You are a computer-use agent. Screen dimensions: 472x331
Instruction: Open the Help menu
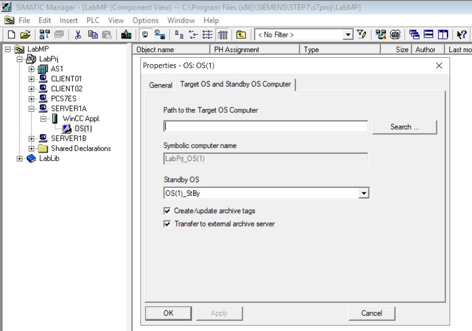(x=211, y=20)
